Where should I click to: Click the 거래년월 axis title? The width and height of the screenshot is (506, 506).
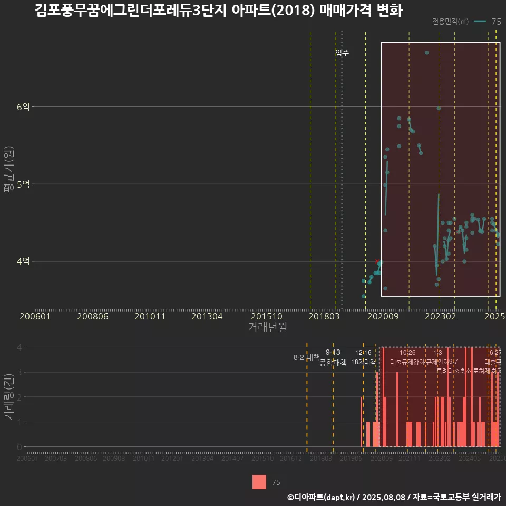tap(268, 327)
